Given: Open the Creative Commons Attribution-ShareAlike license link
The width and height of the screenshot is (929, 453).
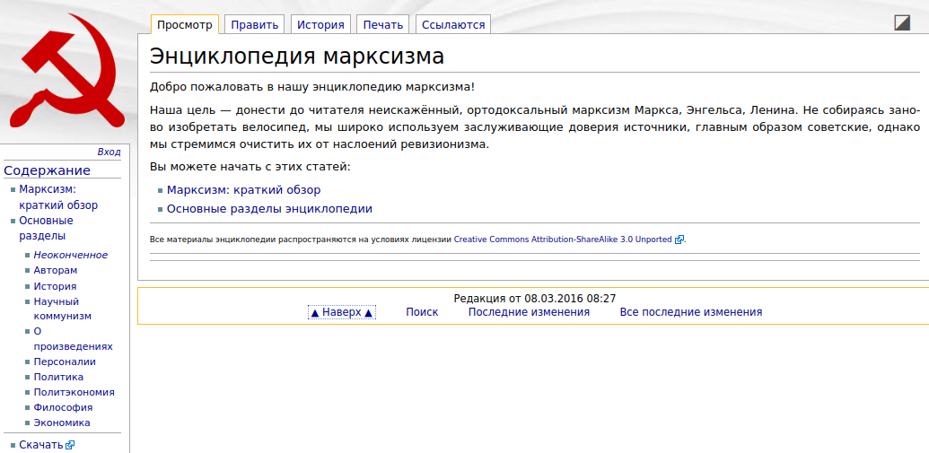Looking at the screenshot, I should click(563, 240).
